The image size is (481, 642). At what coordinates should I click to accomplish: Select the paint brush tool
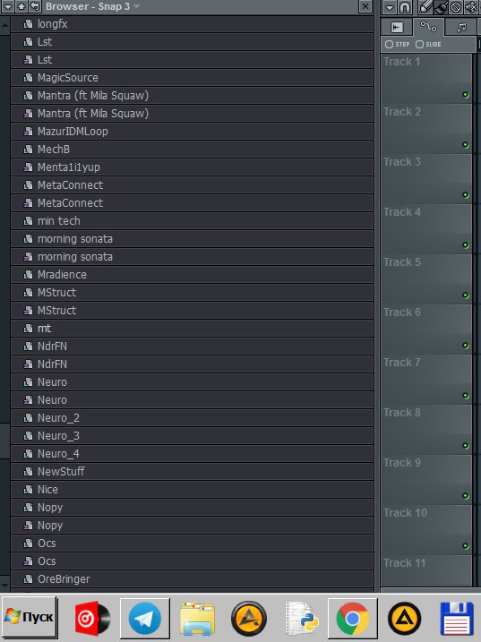click(442, 6)
